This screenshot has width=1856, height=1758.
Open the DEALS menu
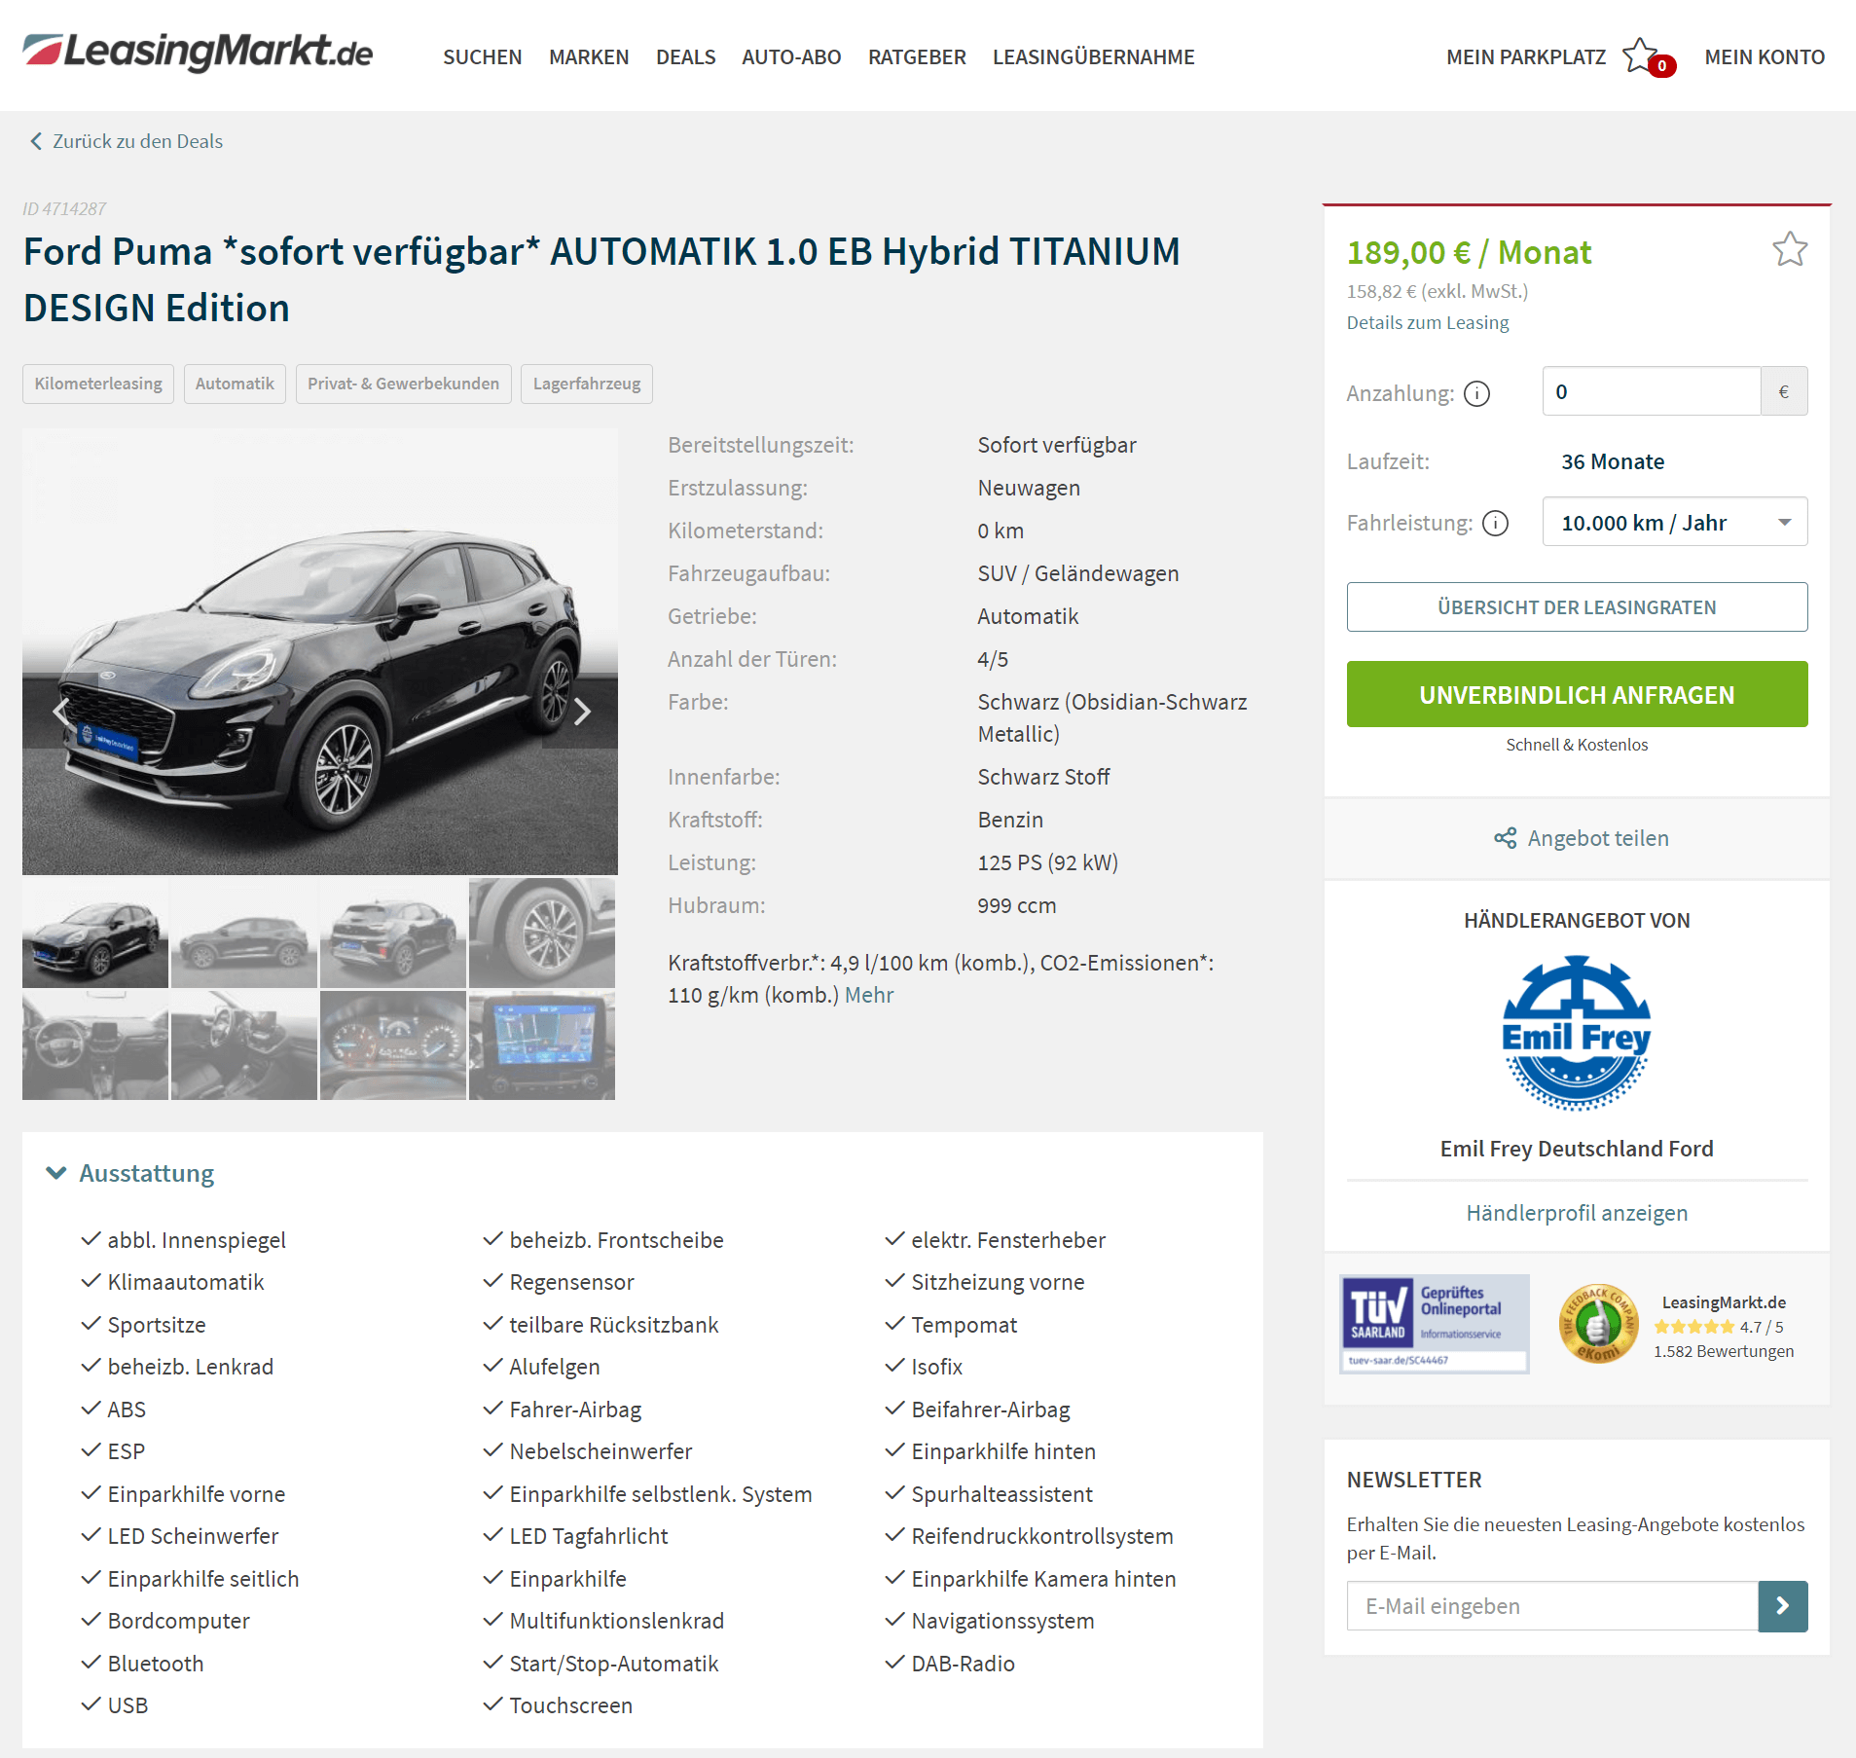tap(685, 56)
